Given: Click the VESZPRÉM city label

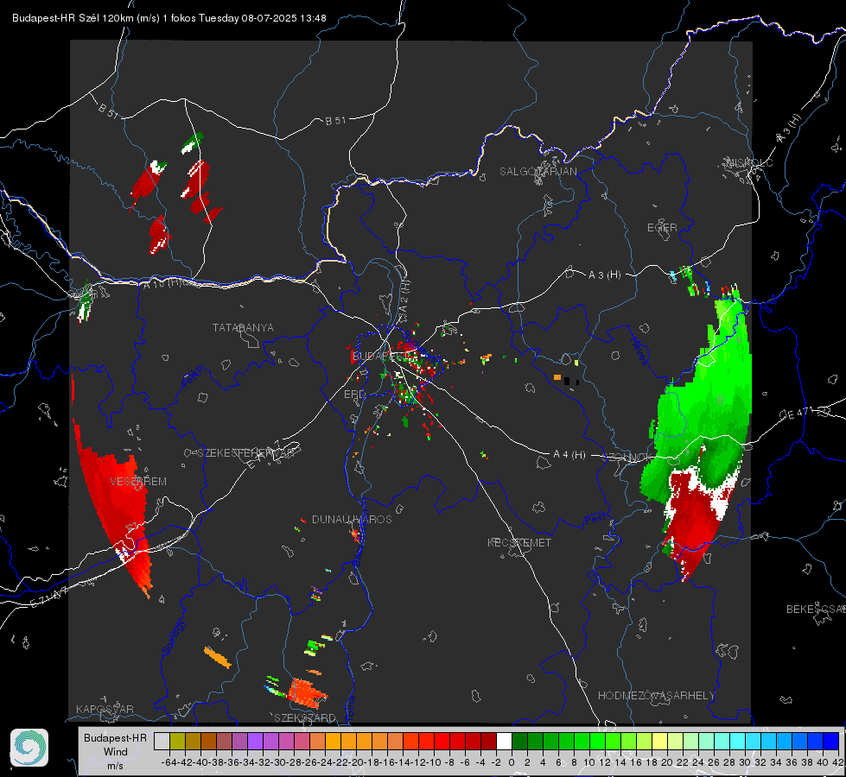Looking at the screenshot, I should tap(138, 482).
